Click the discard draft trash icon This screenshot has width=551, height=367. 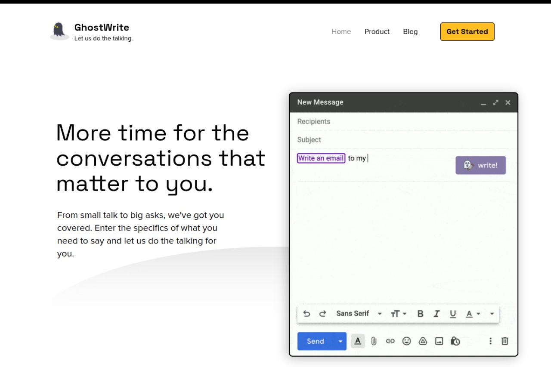coord(505,341)
